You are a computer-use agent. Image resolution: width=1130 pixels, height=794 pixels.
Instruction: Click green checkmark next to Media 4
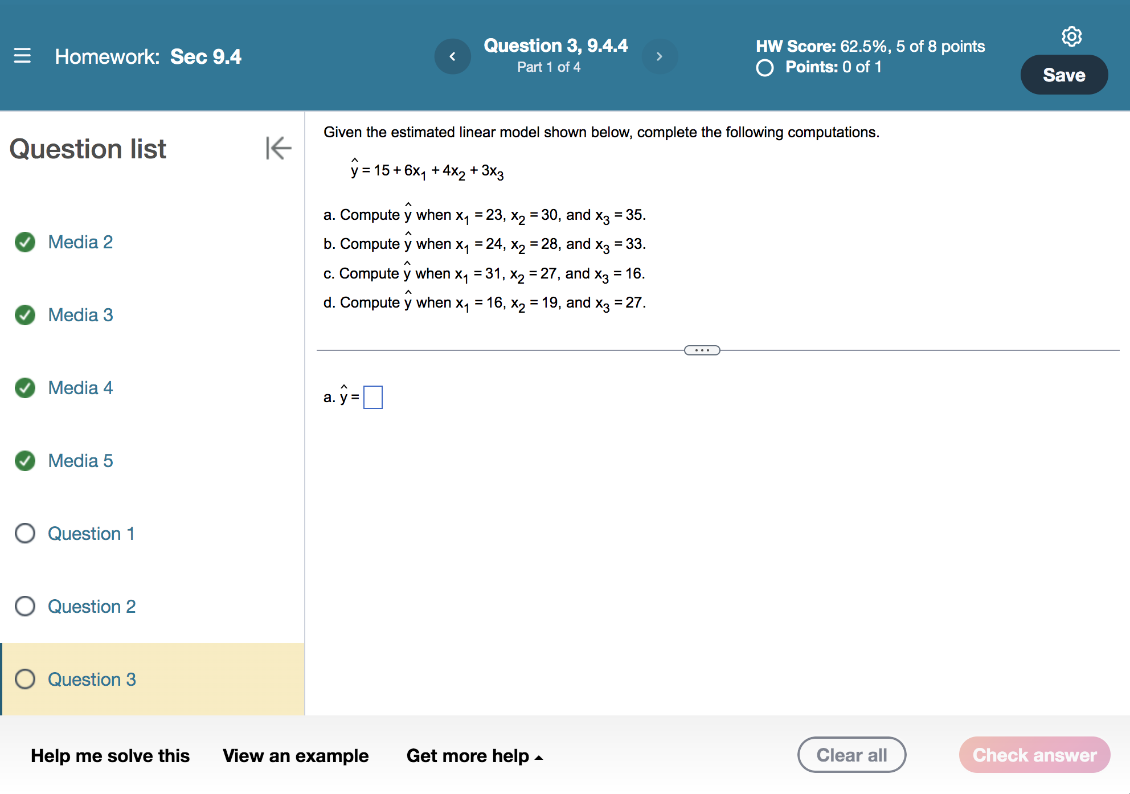pyautogui.click(x=25, y=388)
